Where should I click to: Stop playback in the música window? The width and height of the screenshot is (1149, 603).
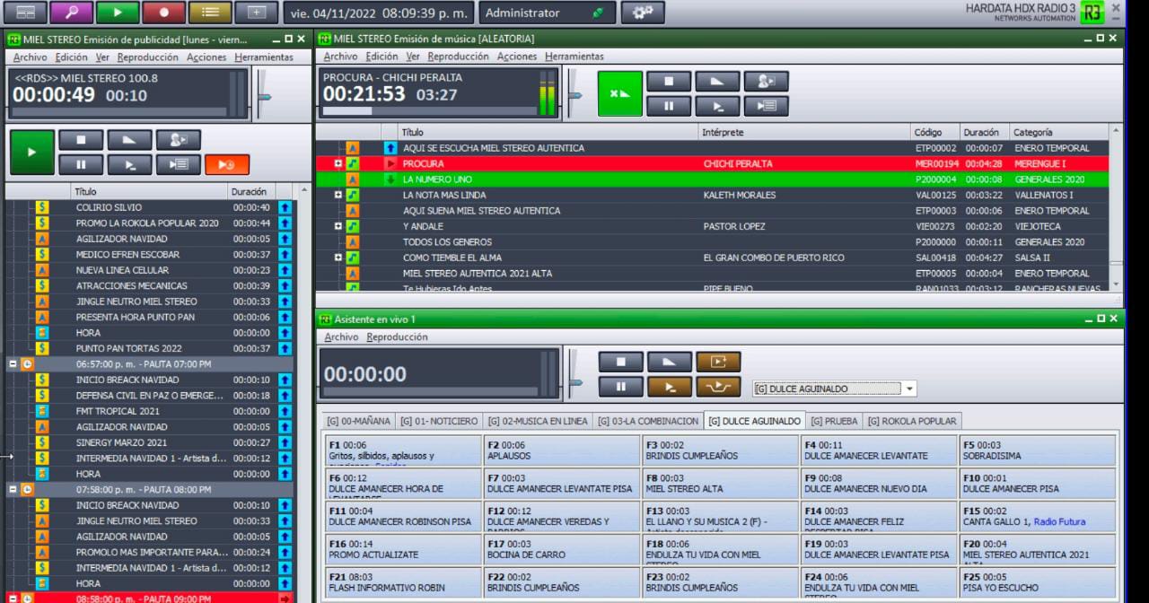click(668, 82)
